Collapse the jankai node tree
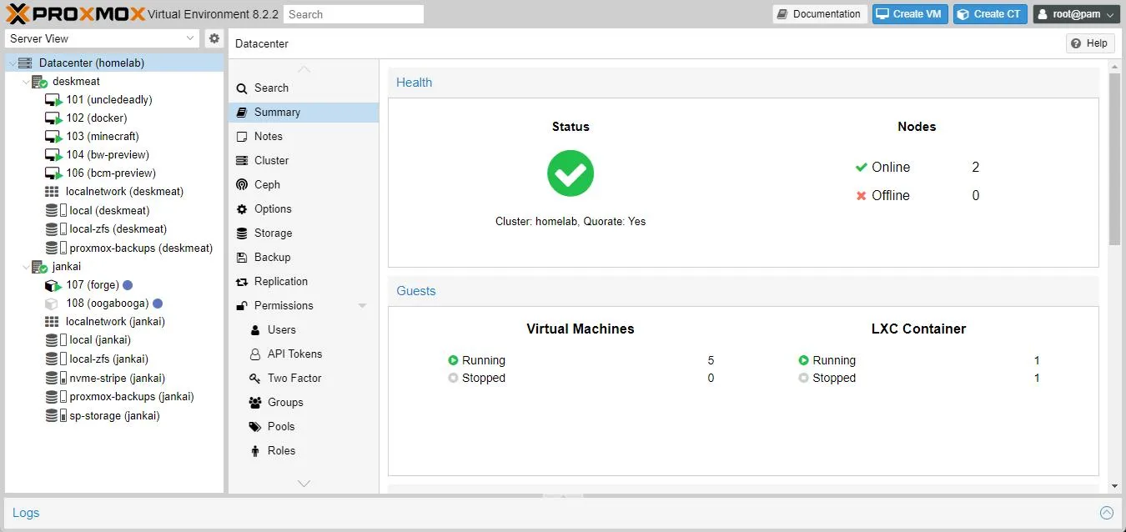Image resolution: width=1126 pixels, height=532 pixels. click(x=26, y=267)
